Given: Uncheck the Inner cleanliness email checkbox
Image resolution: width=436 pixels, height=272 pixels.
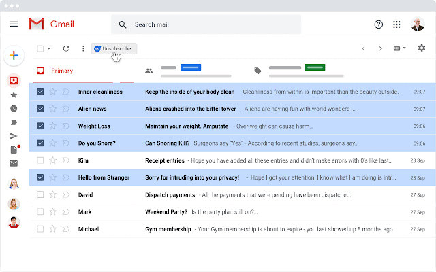Looking at the screenshot, I should (40, 92).
